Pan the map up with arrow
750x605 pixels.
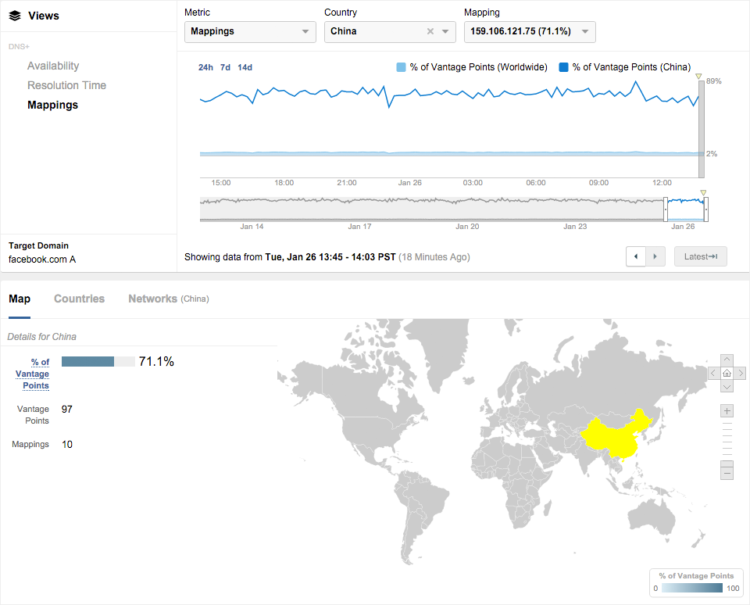point(727,360)
